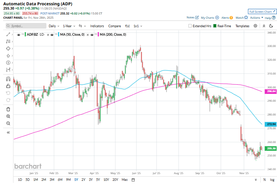
Task: Open the Daily frequency dropdown
Action: [x=54, y=26]
